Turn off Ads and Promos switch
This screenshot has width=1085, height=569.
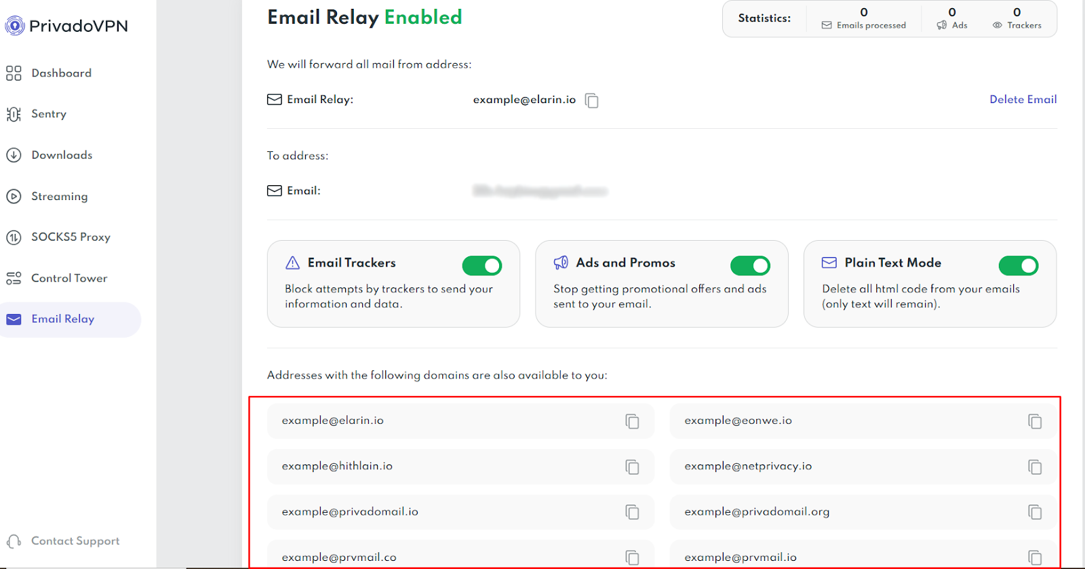[750, 265]
